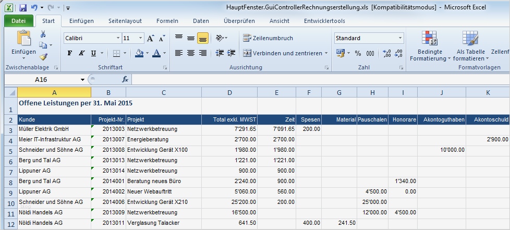The image size is (510, 230).
Task: Click the fx insert function button
Action: (x=125, y=79)
